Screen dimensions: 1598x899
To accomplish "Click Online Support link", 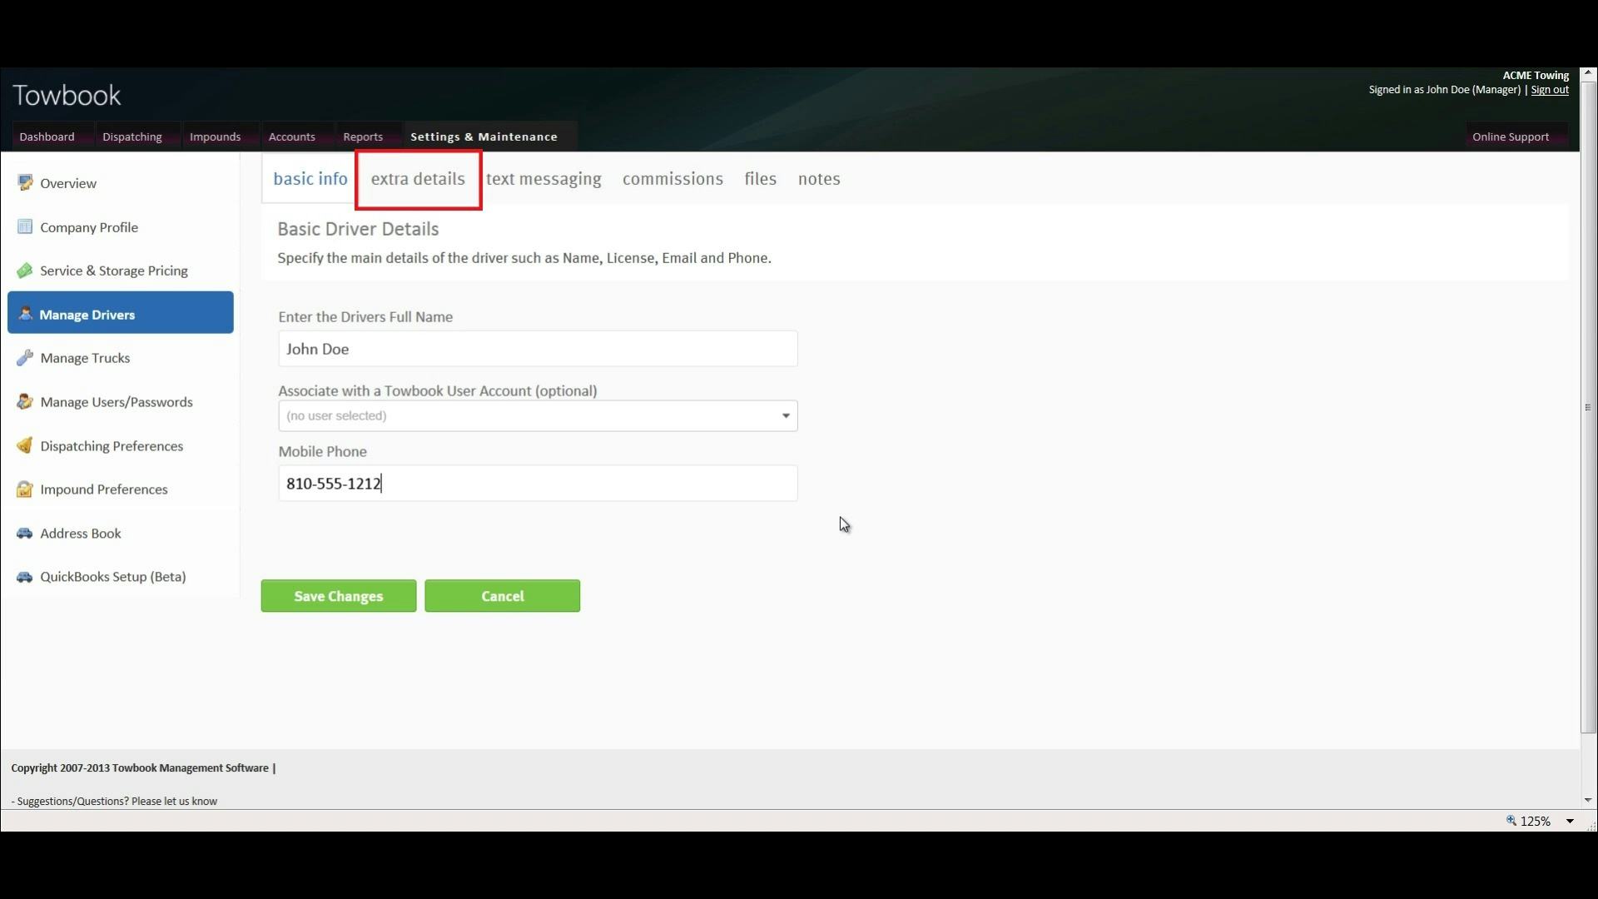I will pyautogui.click(x=1511, y=137).
